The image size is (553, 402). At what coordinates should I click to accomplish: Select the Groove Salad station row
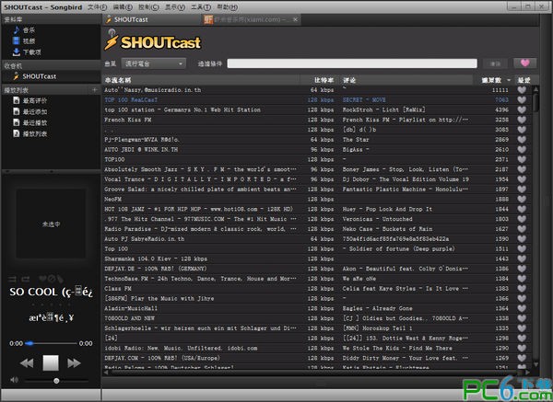(x=317, y=190)
